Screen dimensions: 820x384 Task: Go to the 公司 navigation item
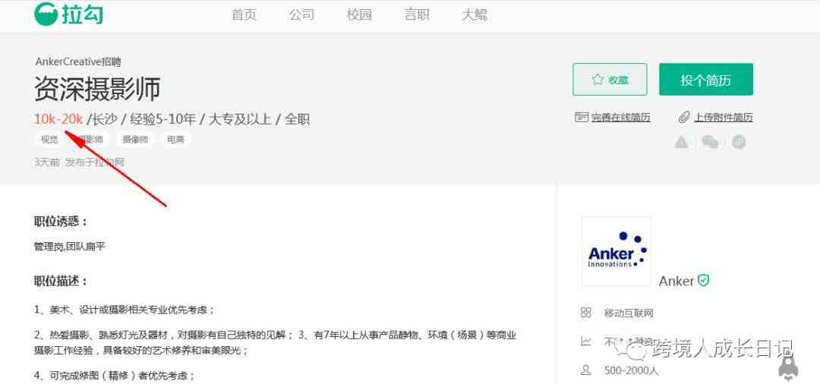(x=301, y=14)
